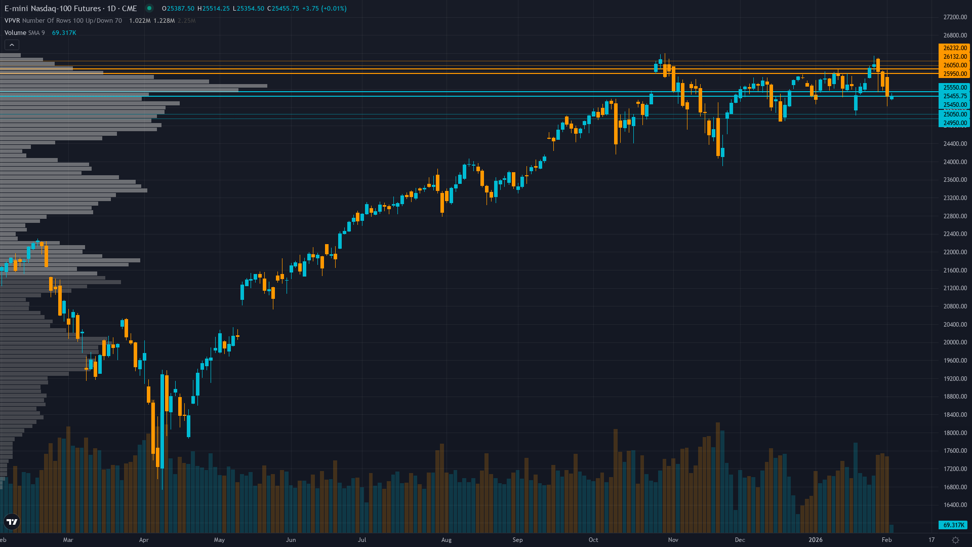Collapse the legend using the chevron arrow button
This screenshot has height=547, width=972.
(11, 45)
